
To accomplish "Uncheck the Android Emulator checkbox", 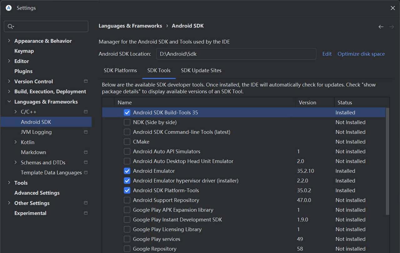I will 127,171.
